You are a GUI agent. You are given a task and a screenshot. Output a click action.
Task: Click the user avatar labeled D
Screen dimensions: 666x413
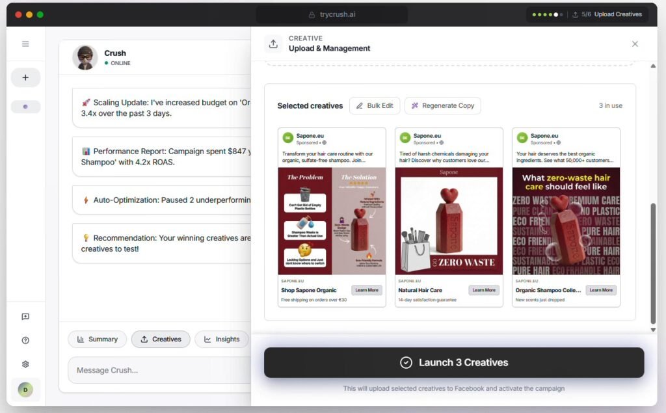click(x=25, y=390)
